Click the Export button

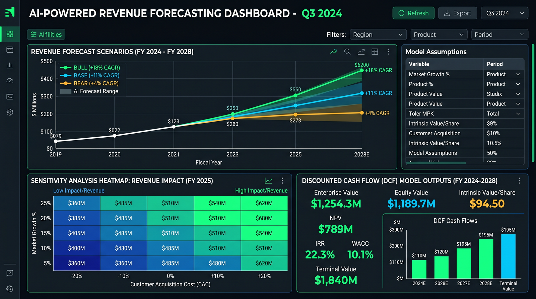click(x=458, y=13)
